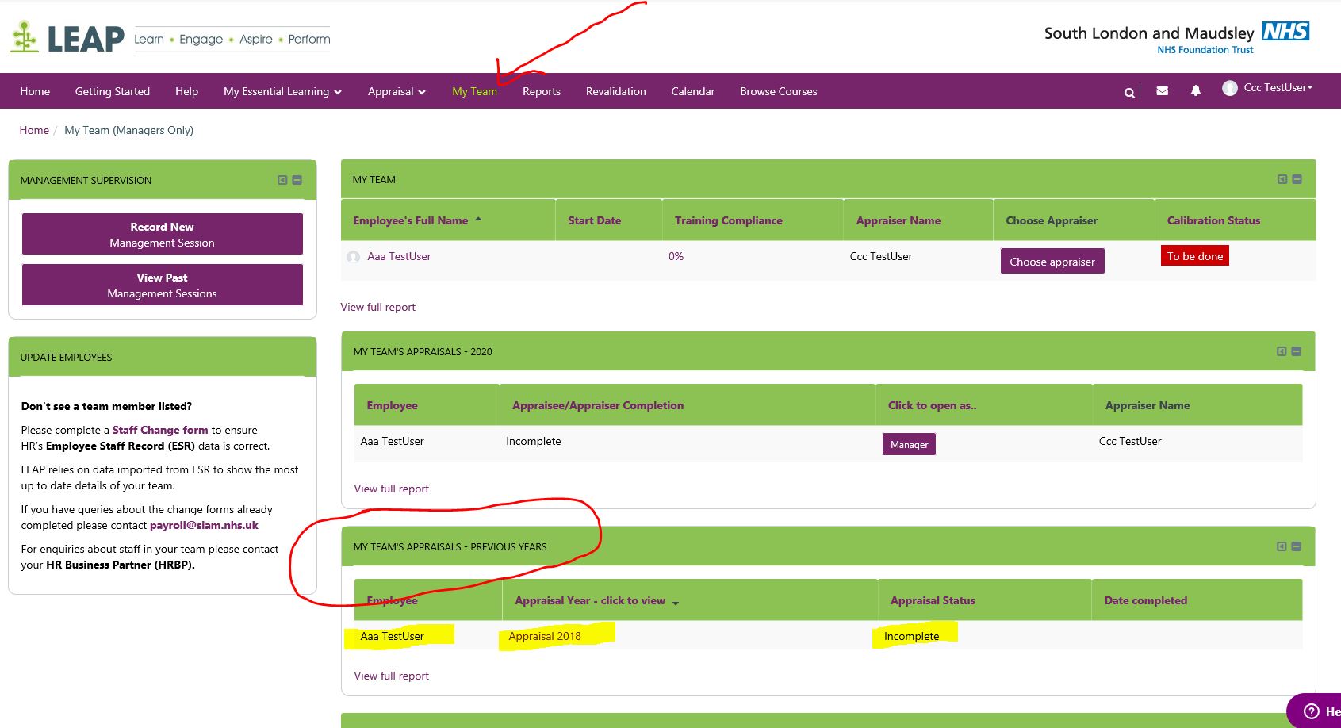Collapse My Team's Appraisals - Previous Years block
Image resolution: width=1341 pixels, height=728 pixels.
click(x=1297, y=546)
